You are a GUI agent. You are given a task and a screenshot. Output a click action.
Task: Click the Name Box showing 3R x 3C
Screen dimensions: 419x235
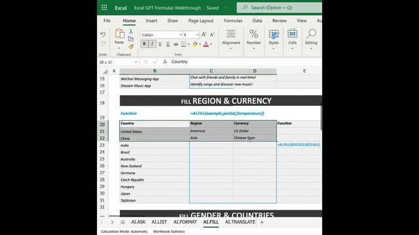[115, 62]
